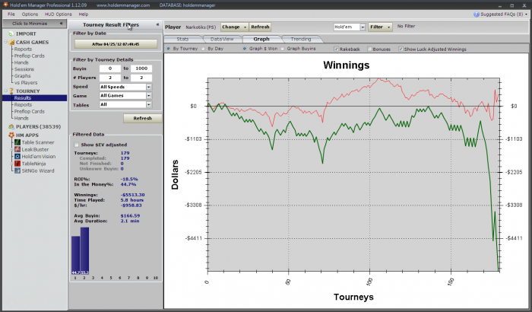Open Hold'em Vision app icon

pyautogui.click(x=17, y=157)
